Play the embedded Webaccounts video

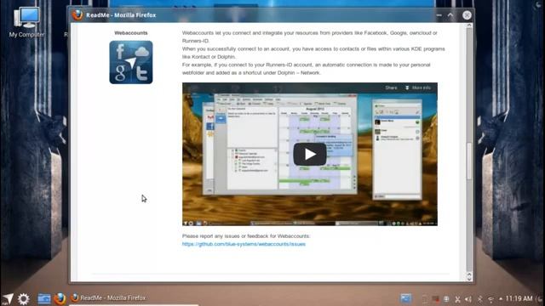coord(309,154)
